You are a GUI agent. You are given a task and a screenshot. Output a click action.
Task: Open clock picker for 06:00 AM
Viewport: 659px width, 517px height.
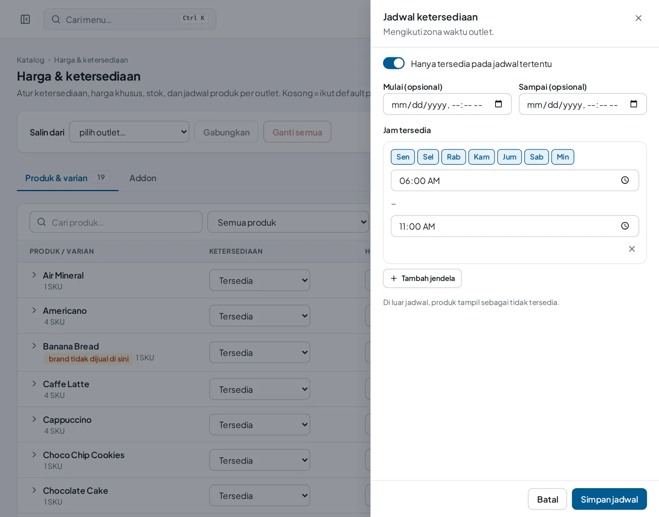pos(625,180)
